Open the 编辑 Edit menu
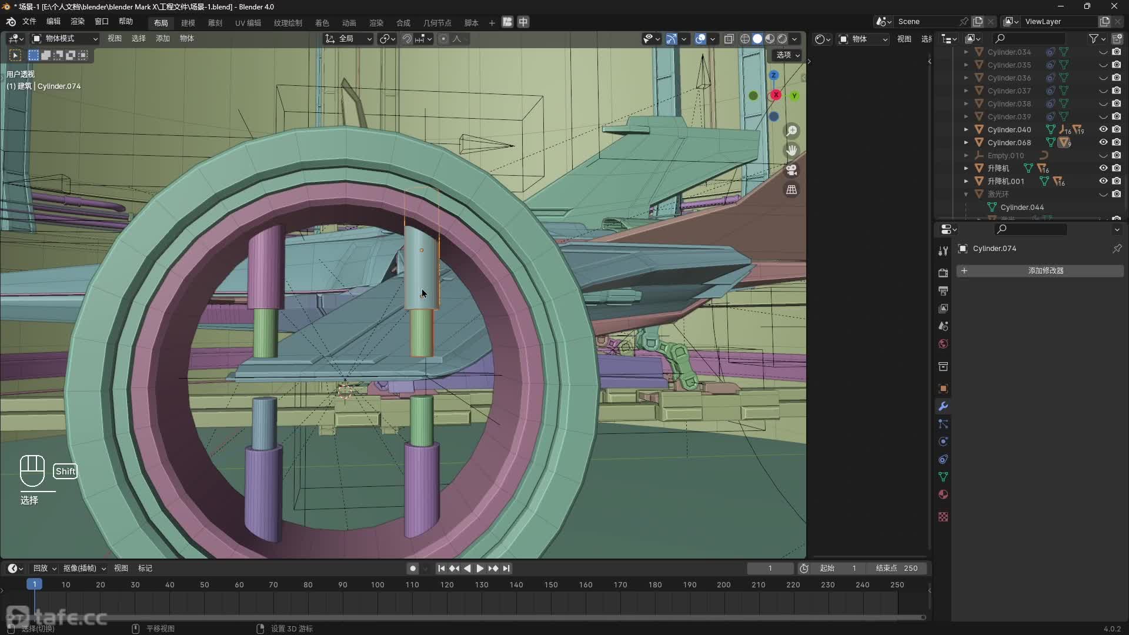This screenshot has width=1129, height=635. point(54,22)
